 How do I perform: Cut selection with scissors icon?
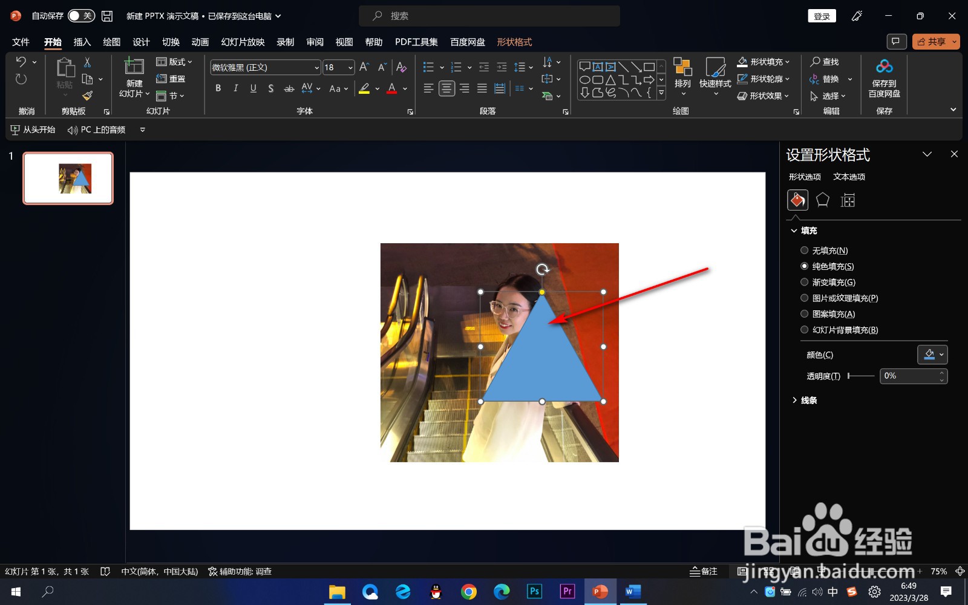[88, 62]
